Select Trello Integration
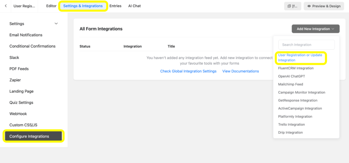The width and height of the screenshot is (349, 163). point(291,124)
